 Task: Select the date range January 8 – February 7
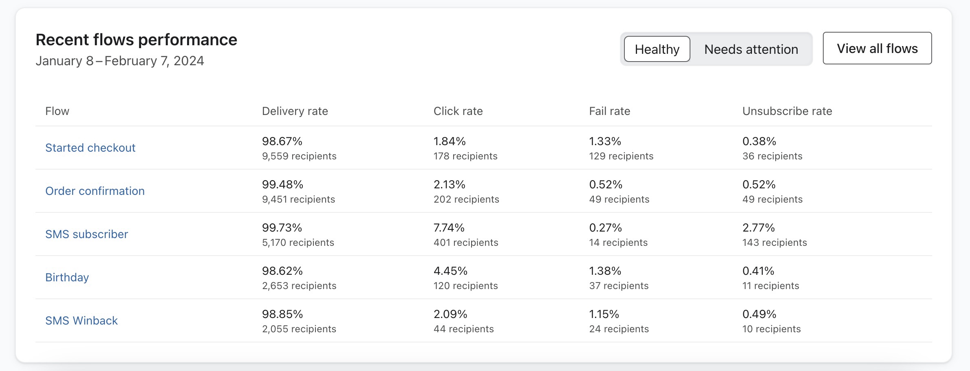click(x=120, y=60)
